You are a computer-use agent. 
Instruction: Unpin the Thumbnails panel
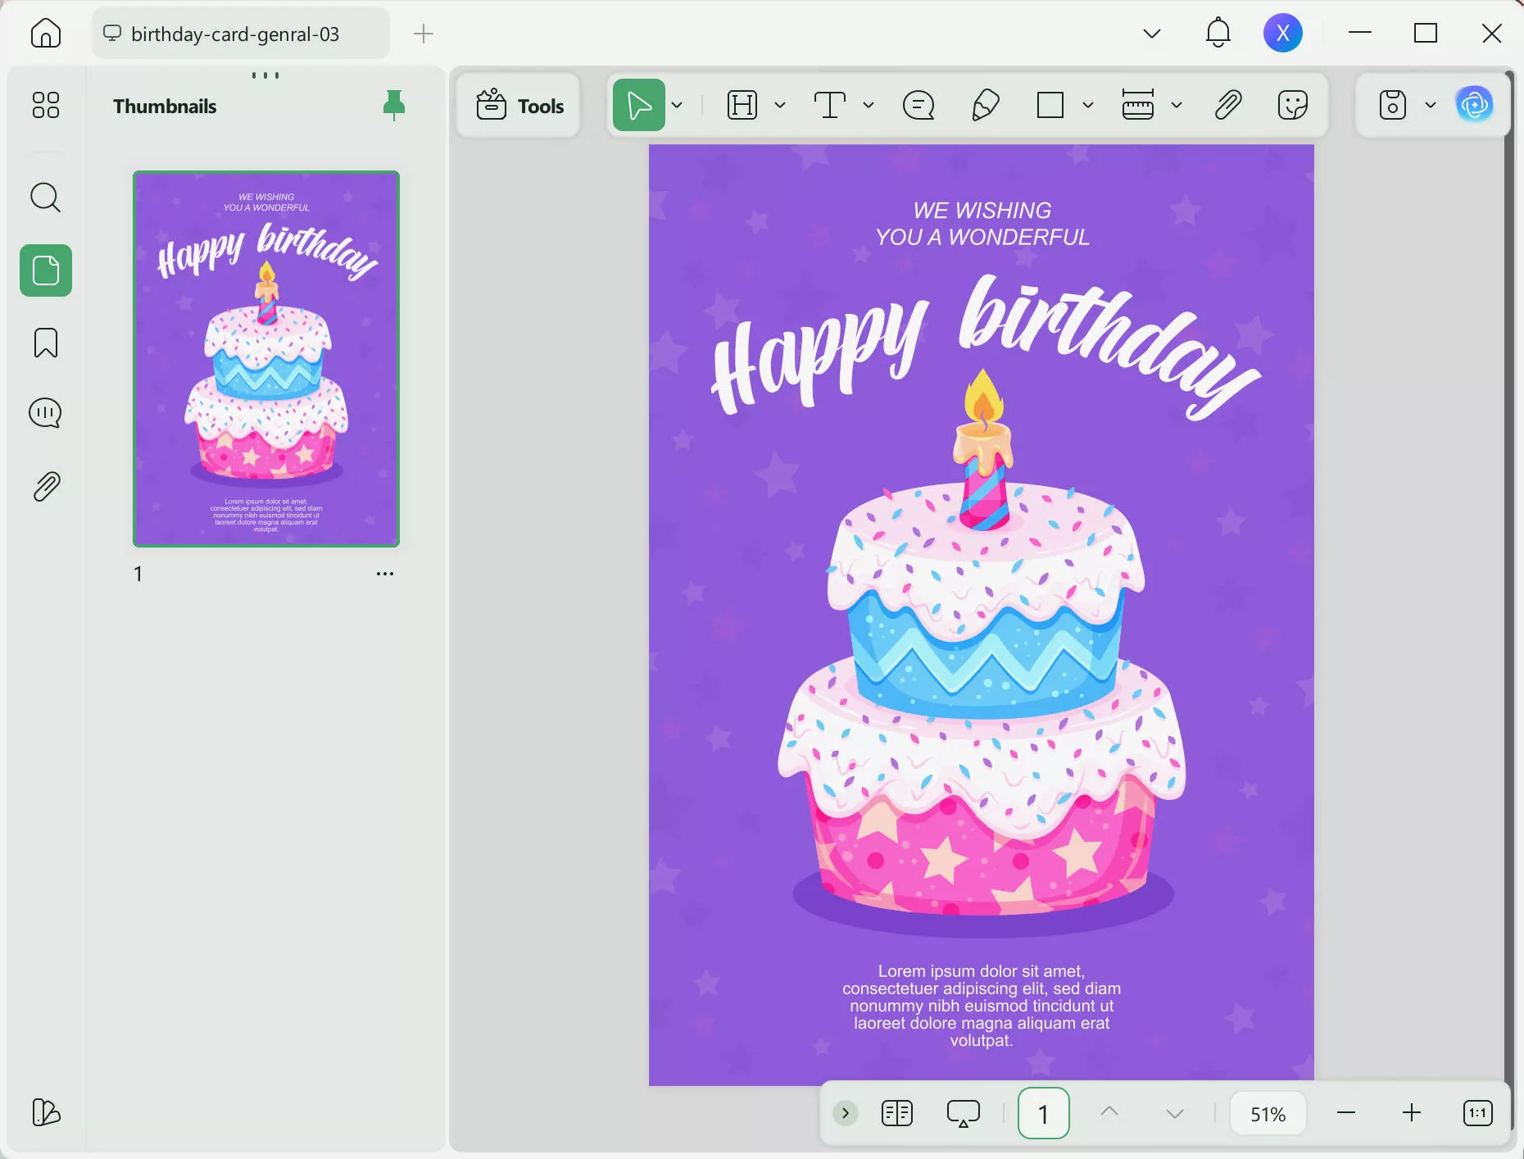394,106
